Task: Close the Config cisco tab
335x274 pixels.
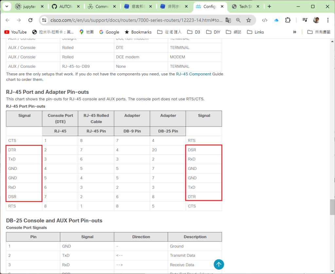Action: tap(222, 7)
